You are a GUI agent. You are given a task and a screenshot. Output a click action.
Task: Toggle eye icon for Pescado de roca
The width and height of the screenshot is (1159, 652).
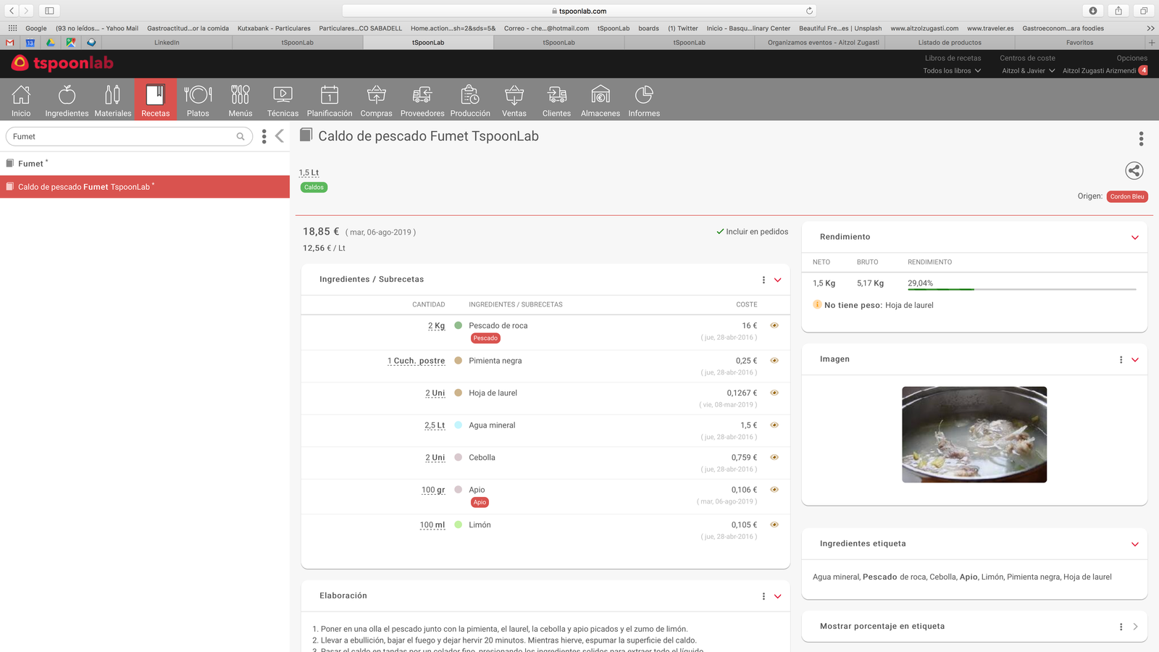tap(774, 326)
